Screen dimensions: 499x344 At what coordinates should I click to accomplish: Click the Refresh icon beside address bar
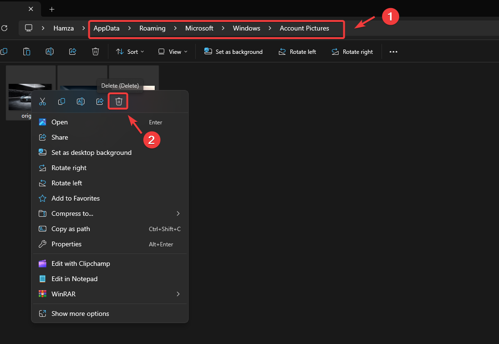pyautogui.click(x=4, y=28)
